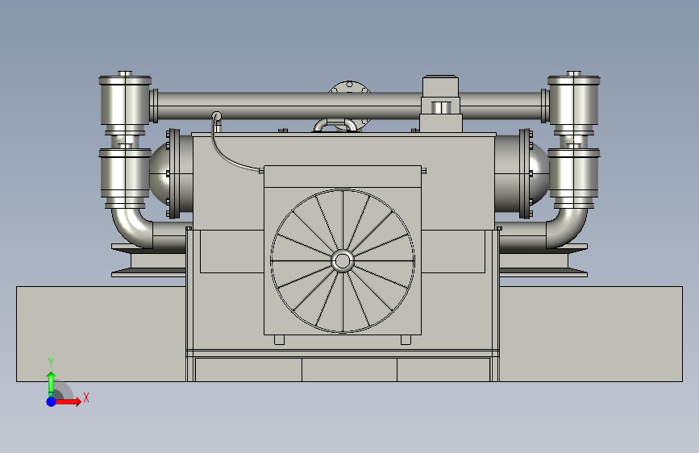Select the left rectangular base block
Viewport: 699px width, 453px height.
101,334
